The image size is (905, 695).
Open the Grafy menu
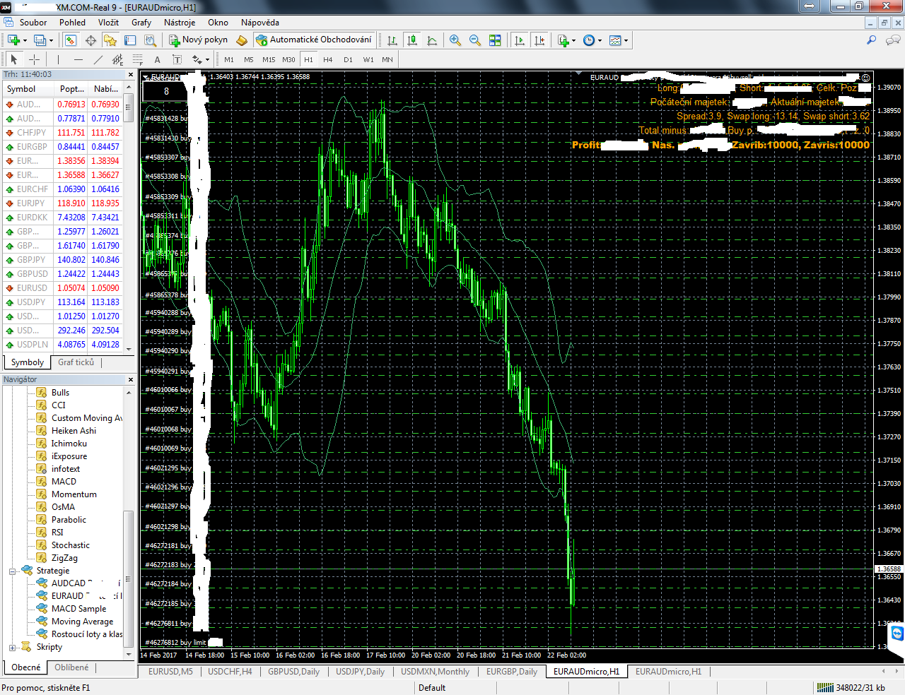click(141, 23)
